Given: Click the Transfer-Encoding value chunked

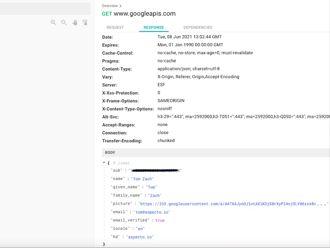Looking at the screenshot, I should (166, 141).
